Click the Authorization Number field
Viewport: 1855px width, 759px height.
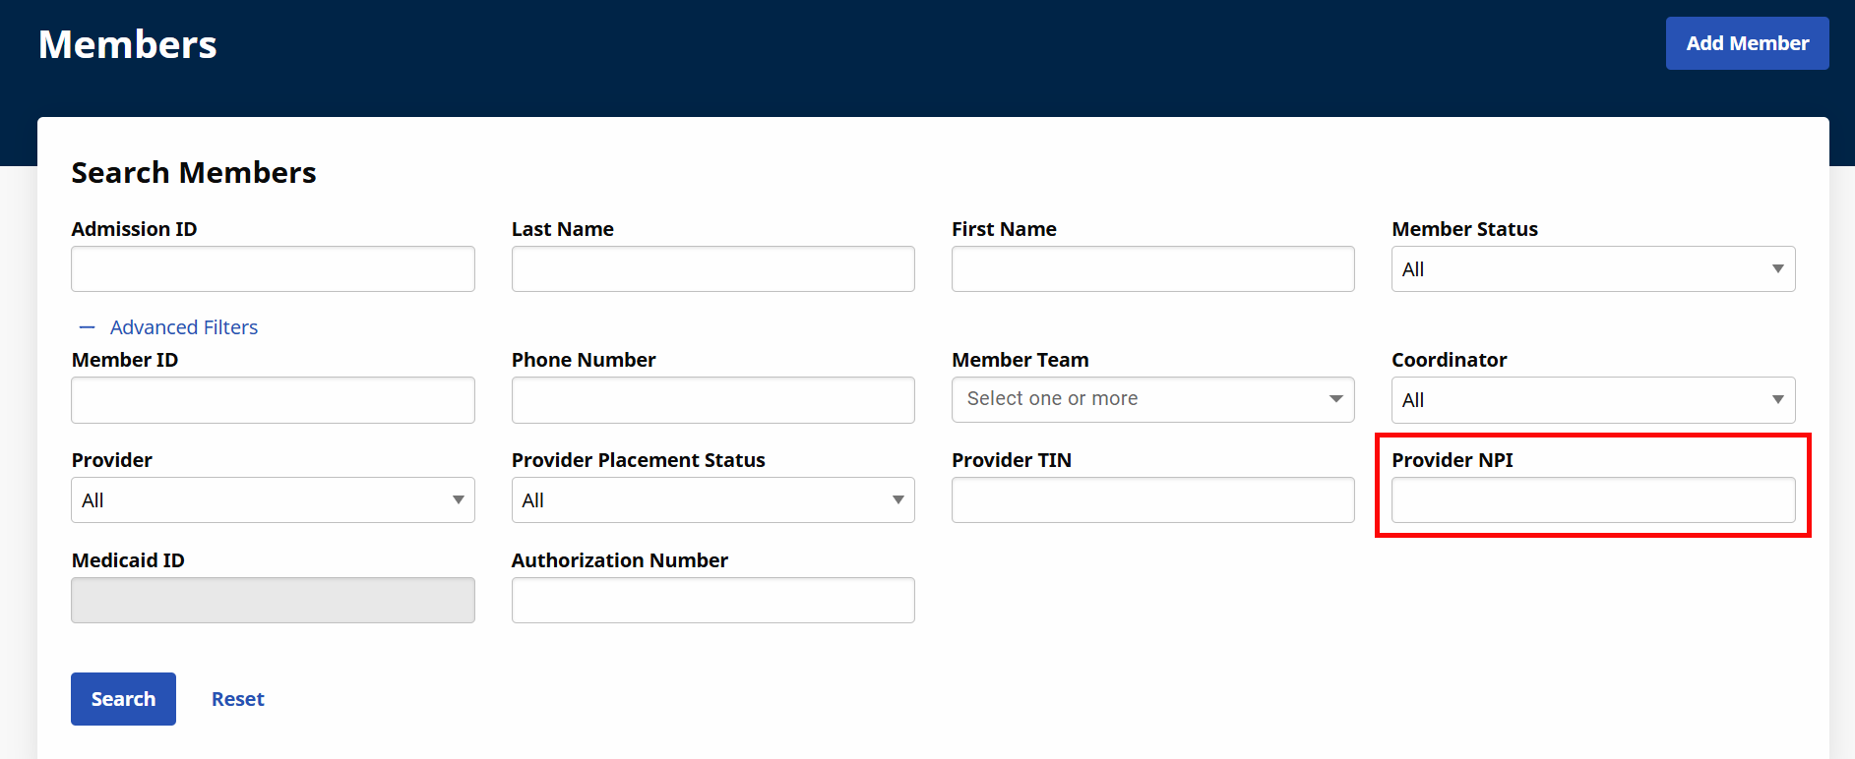pos(712,601)
